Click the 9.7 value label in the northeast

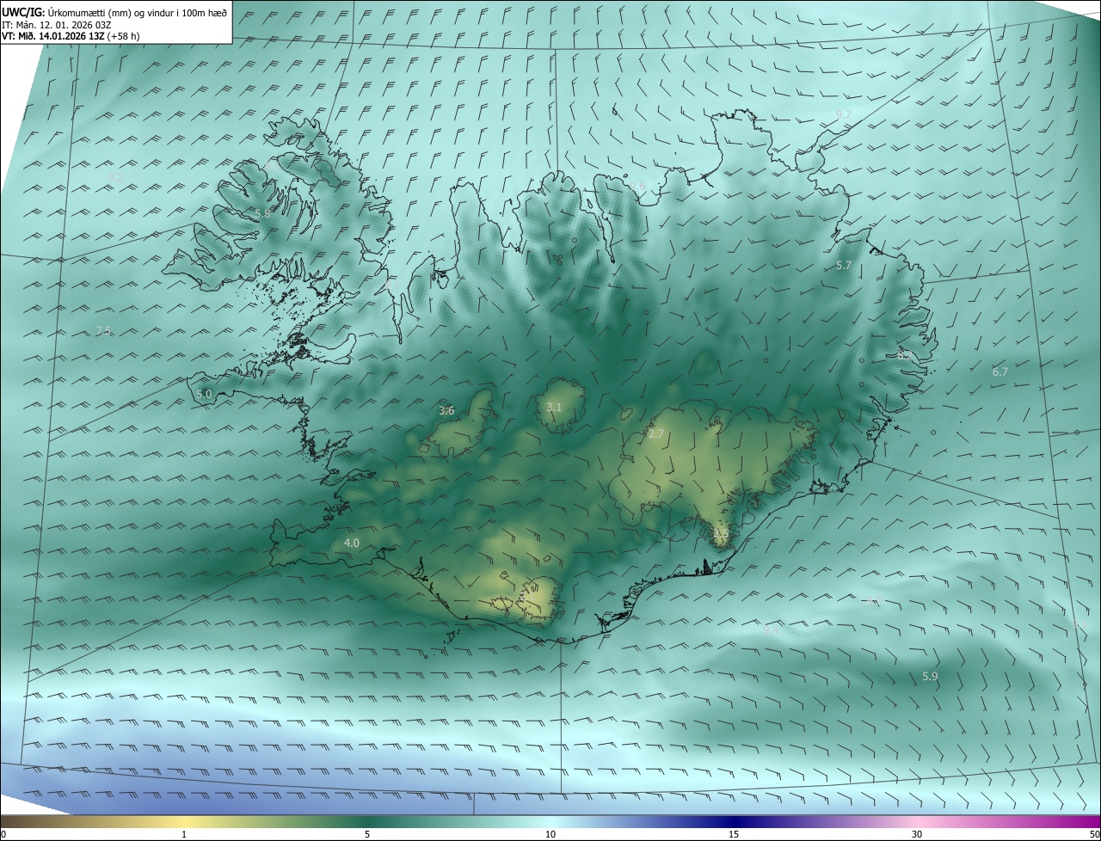click(843, 114)
